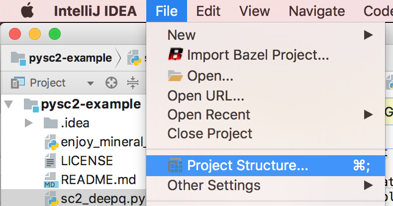
Task: Select LICENSE file in project tree
Action: coord(87,161)
